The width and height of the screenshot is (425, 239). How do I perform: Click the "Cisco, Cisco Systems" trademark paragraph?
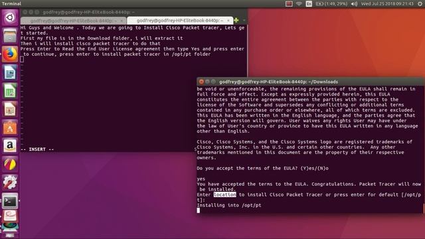click(x=304, y=149)
